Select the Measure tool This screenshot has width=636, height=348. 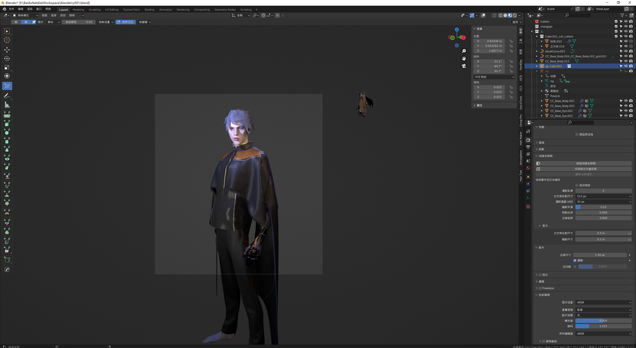click(7, 104)
